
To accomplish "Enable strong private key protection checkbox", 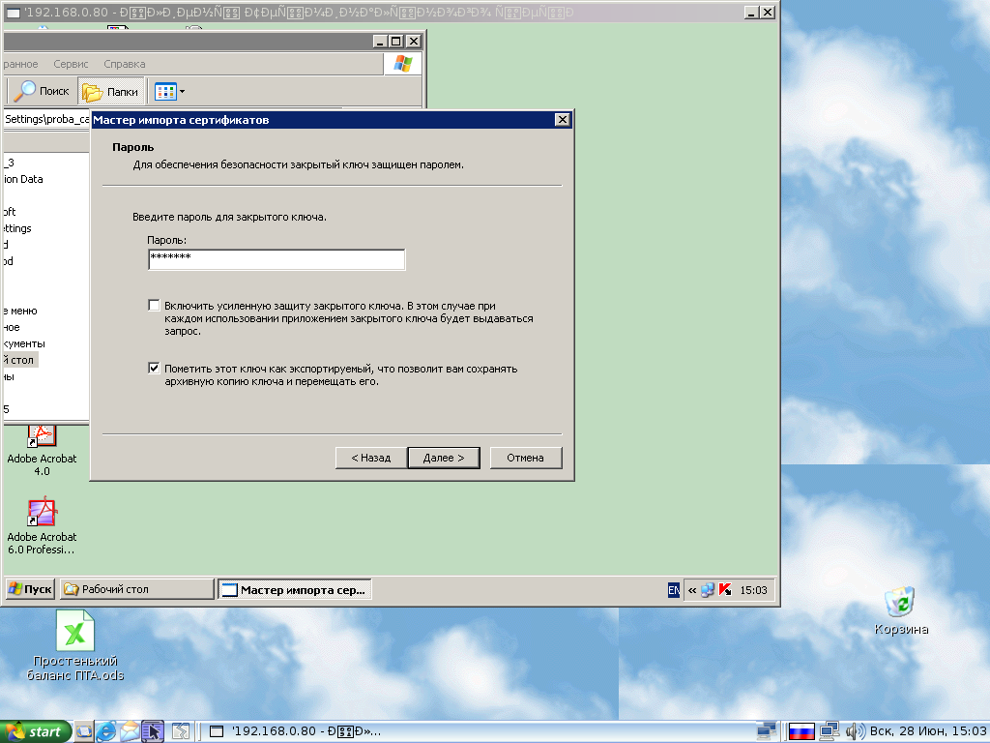I will click(x=154, y=306).
